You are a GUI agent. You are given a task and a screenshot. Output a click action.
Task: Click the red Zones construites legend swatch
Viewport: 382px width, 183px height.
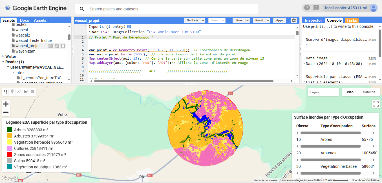[9, 155]
